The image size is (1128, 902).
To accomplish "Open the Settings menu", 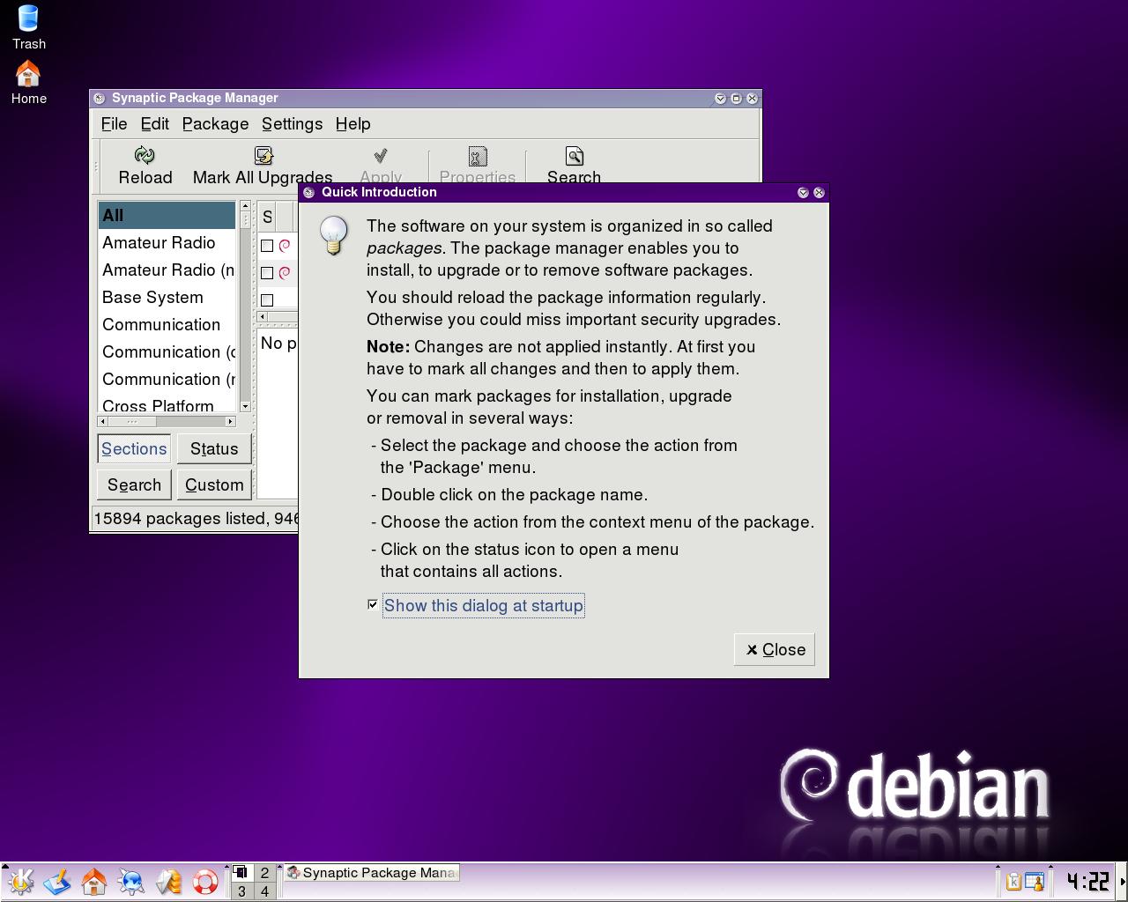I will (292, 124).
